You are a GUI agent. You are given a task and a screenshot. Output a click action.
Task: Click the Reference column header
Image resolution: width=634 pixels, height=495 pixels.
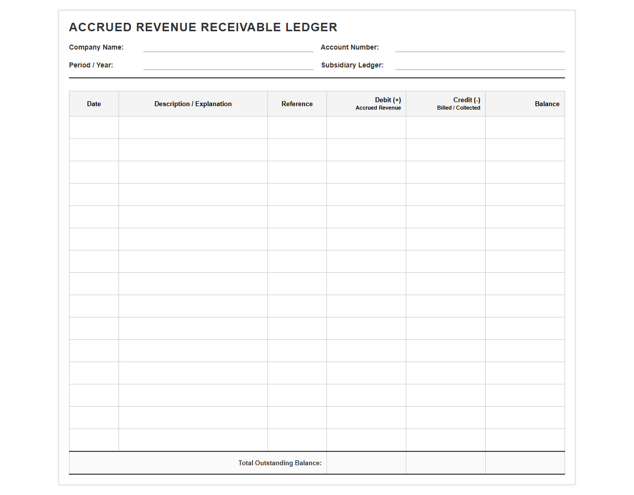(x=297, y=104)
